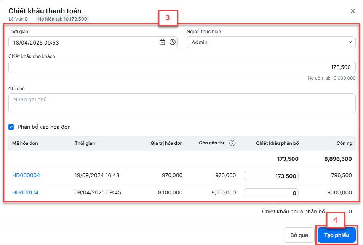Click the Mã hóa đơn column header
Image resolution: width=363 pixels, height=245 pixels.
pos(25,143)
